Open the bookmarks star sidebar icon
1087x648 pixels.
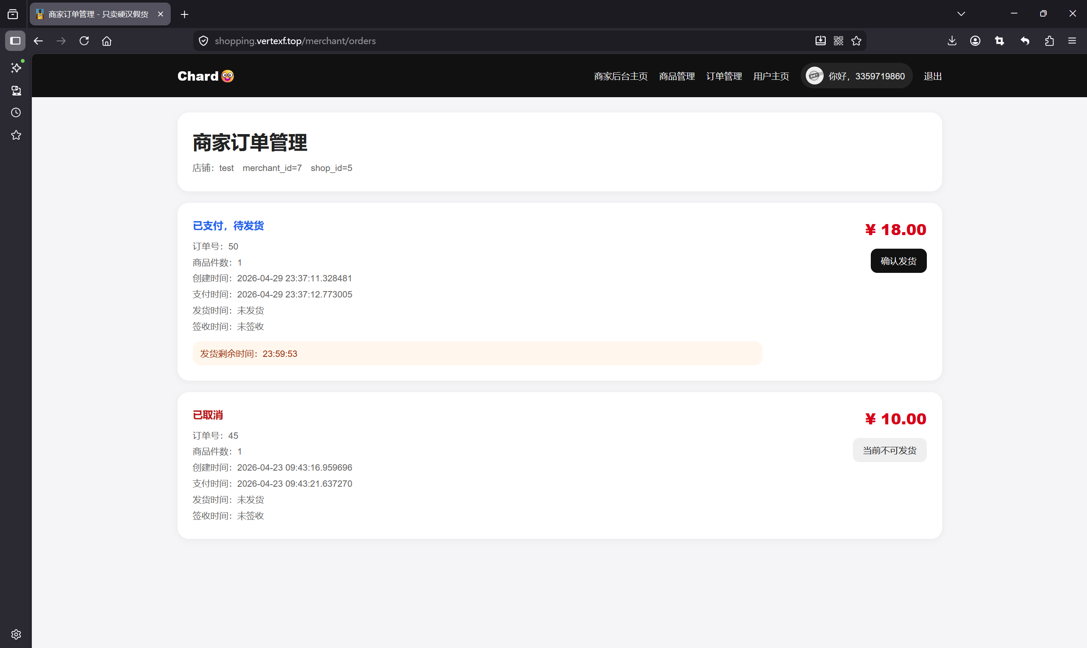pyautogui.click(x=16, y=135)
